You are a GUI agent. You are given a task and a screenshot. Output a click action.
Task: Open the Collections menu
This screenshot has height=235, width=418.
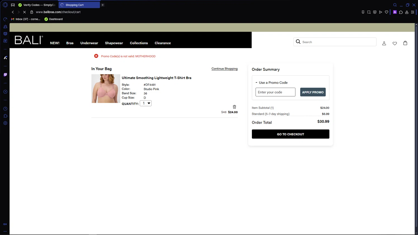(x=139, y=43)
